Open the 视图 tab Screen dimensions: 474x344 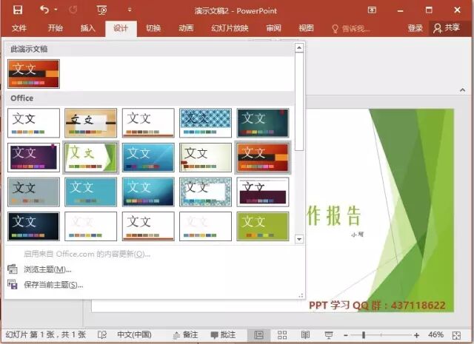click(306, 28)
